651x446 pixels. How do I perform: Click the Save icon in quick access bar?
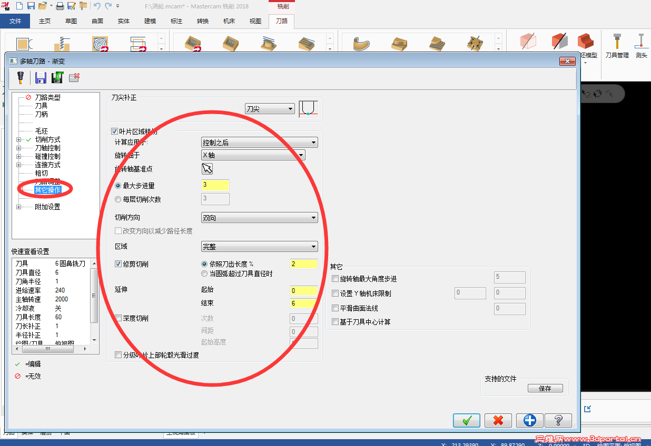click(x=31, y=6)
